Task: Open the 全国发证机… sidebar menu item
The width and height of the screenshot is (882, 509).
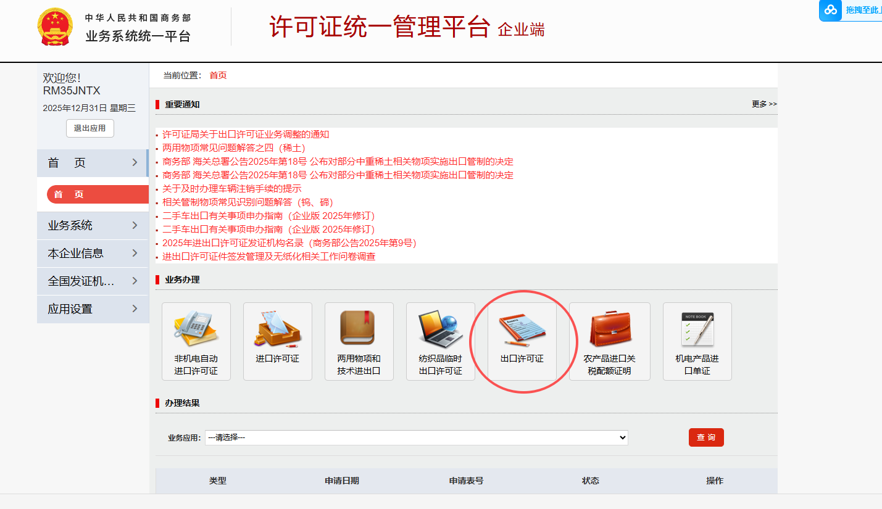Action: pyautogui.click(x=93, y=281)
